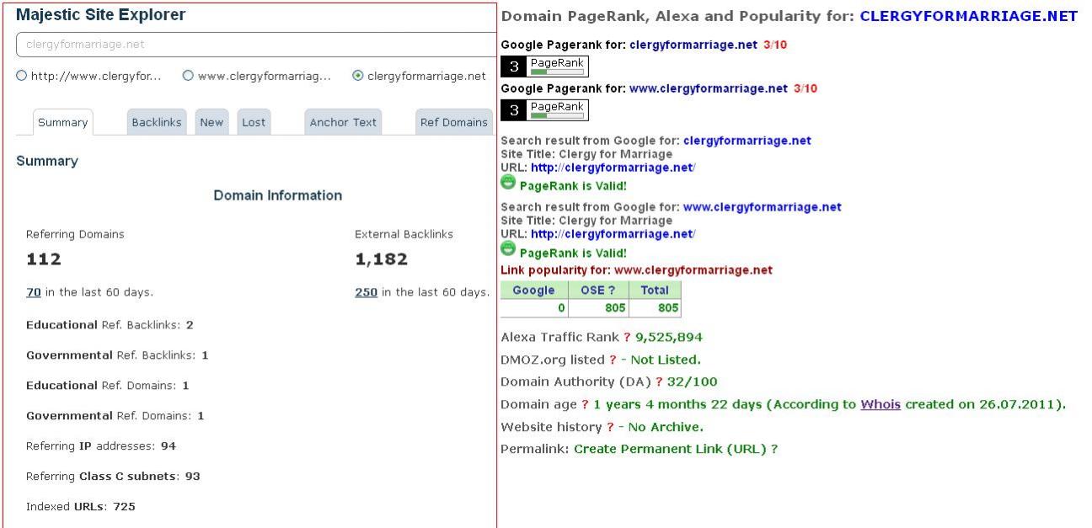Click the OSE ? column header
Viewport: 1092px width, 528px height.
click(x=598, y=291)
